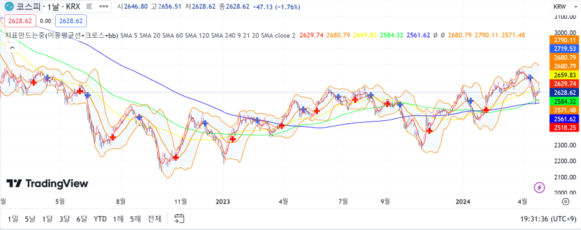This screenshot has width=581, height=230.
Task: Click the 7월 label on time axis
Action: point(343,201)
